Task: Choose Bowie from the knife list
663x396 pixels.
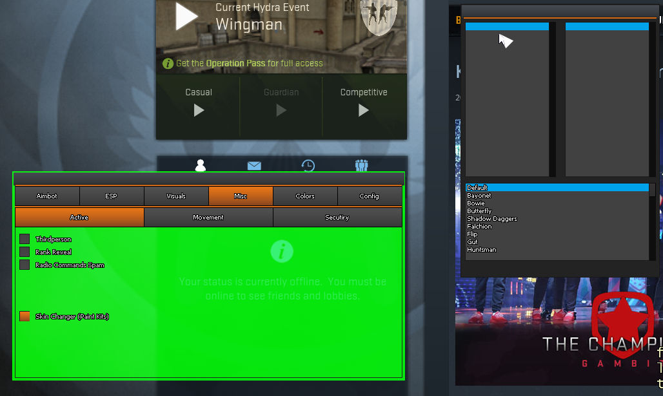Action: click(557, 203)
